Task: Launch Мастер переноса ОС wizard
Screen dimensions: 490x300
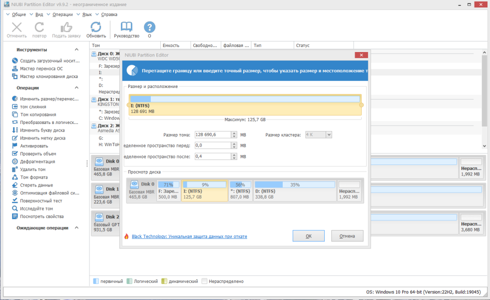Action: pos(37,68)
